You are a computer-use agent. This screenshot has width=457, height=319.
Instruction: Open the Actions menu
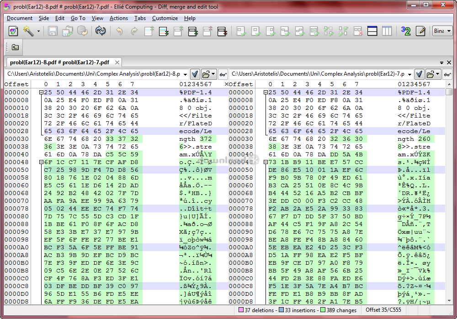pyautogui.click(x=118, y=18)
